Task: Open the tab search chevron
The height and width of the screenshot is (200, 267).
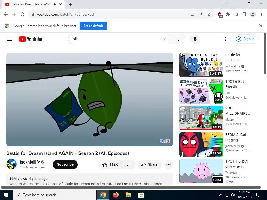Action: point(225,4)
